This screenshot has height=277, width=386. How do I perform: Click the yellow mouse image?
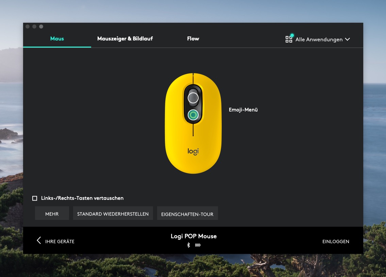point(193,123)
